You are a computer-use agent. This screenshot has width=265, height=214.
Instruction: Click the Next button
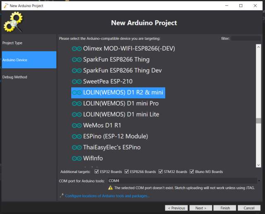(x=200, y=208)
